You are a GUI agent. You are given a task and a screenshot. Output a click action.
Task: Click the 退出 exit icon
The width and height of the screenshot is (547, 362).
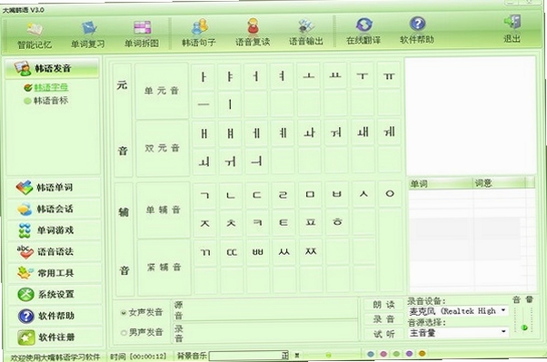tap(512, 29)
